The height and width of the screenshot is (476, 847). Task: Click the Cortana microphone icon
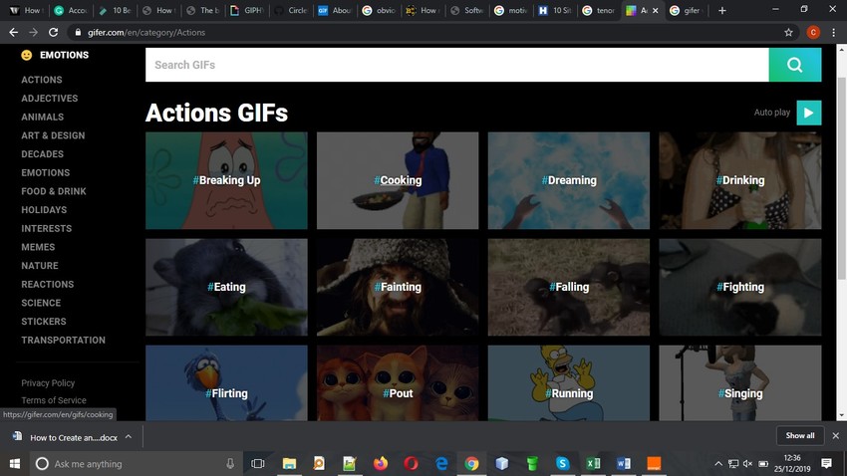pyautogui.click(x=230, y=464)
